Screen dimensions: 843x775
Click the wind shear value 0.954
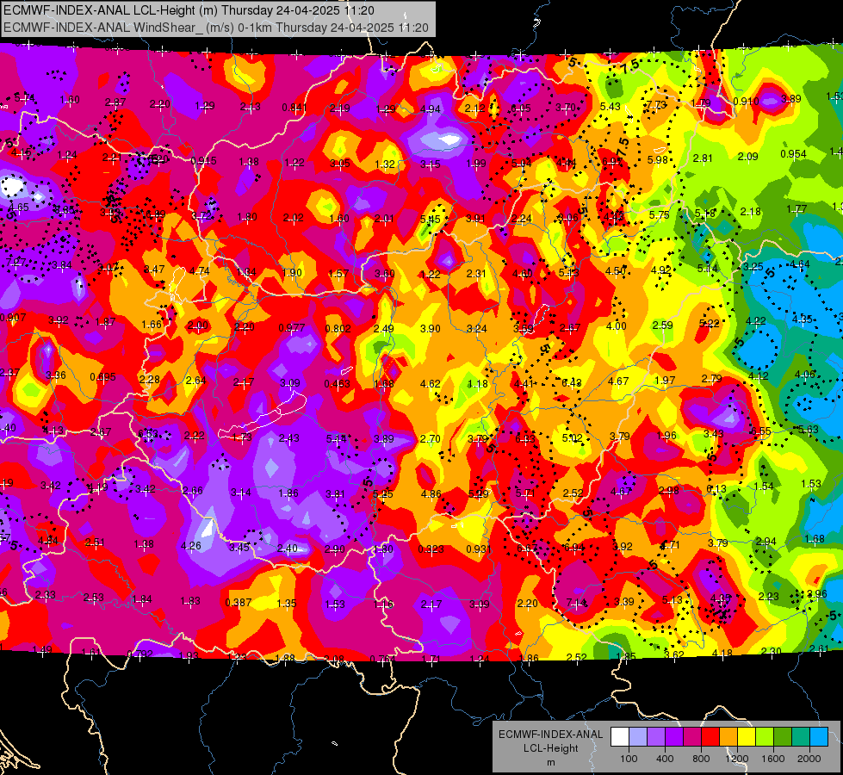[x=794, y=154]
